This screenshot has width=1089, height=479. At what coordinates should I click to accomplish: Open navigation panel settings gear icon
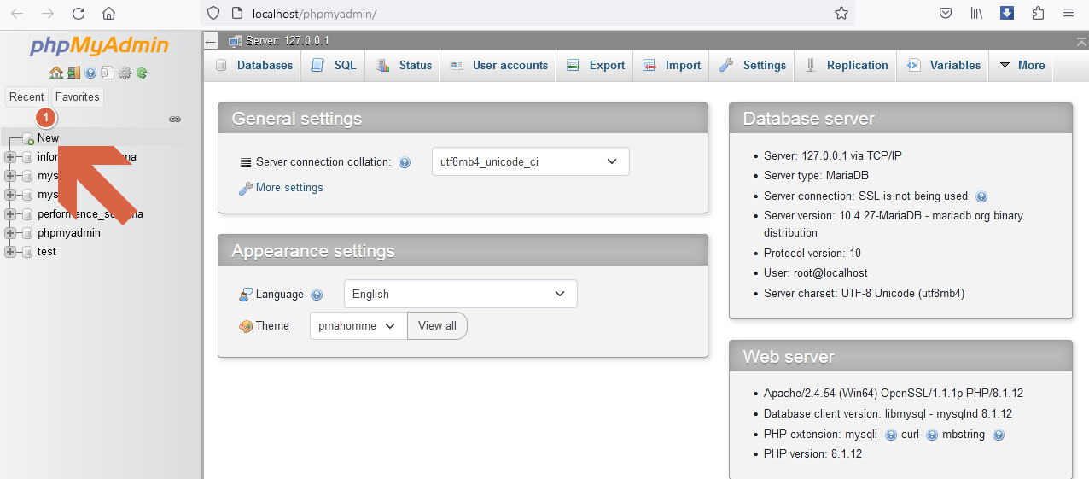point(125,73)
